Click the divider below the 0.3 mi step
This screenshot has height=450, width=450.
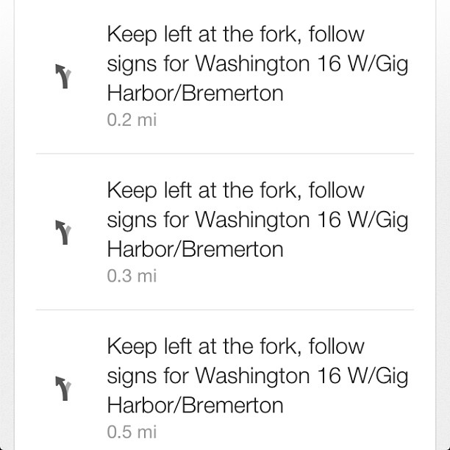225,310
